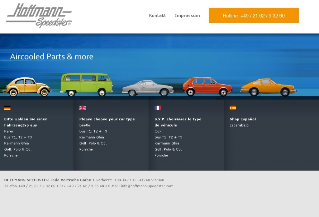
Task: Select Cox in the French list
Action: coord(158,131)
